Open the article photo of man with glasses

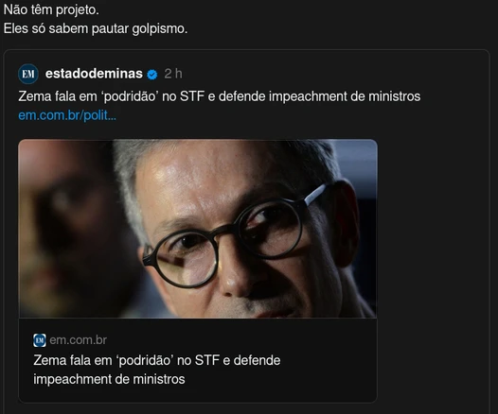click(x=198, y=229)
